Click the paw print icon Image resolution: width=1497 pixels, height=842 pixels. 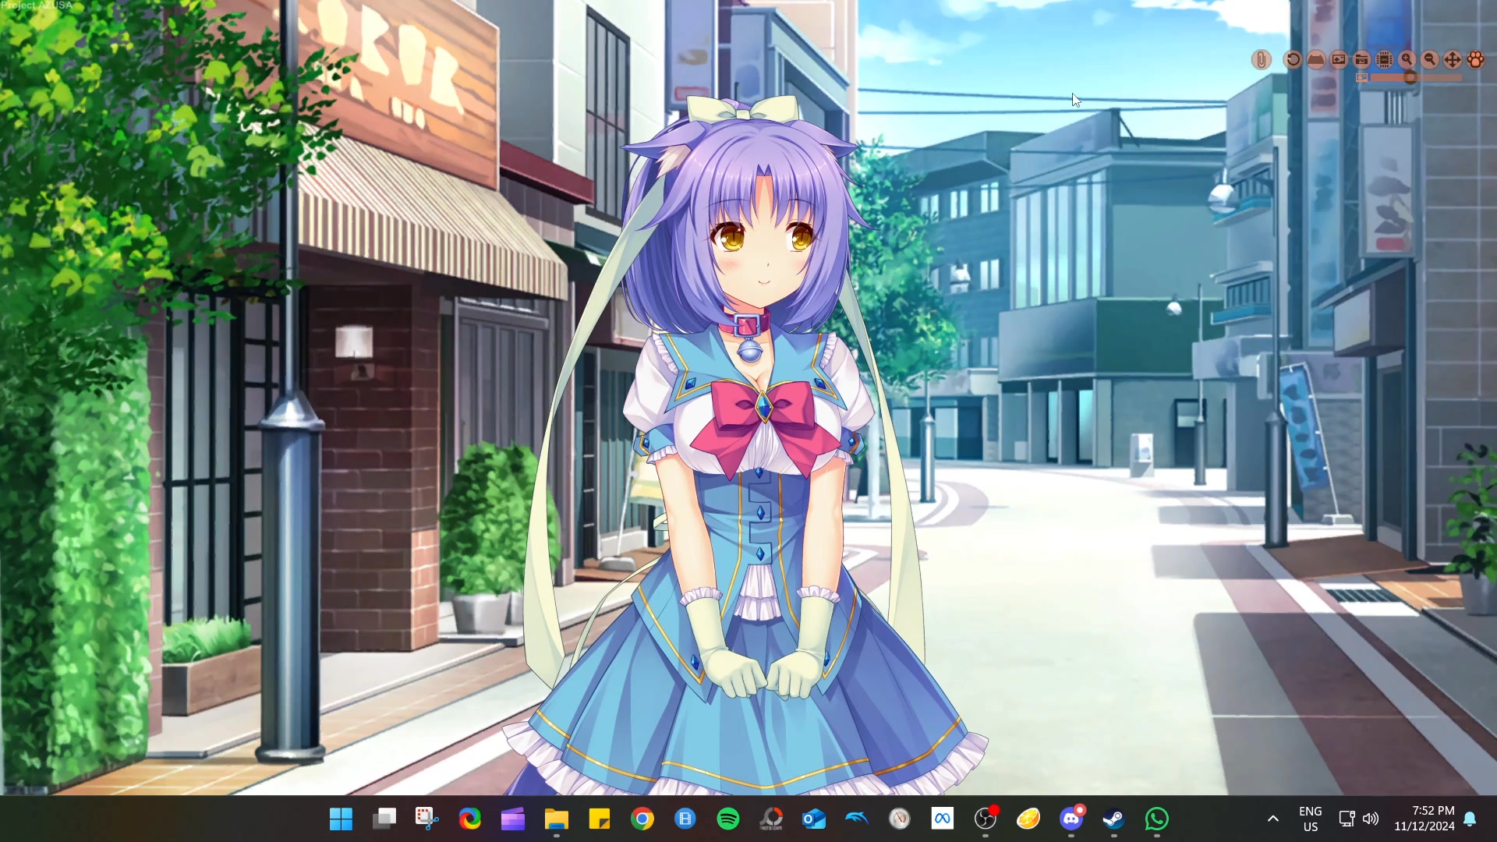(x=1476, y=60)
